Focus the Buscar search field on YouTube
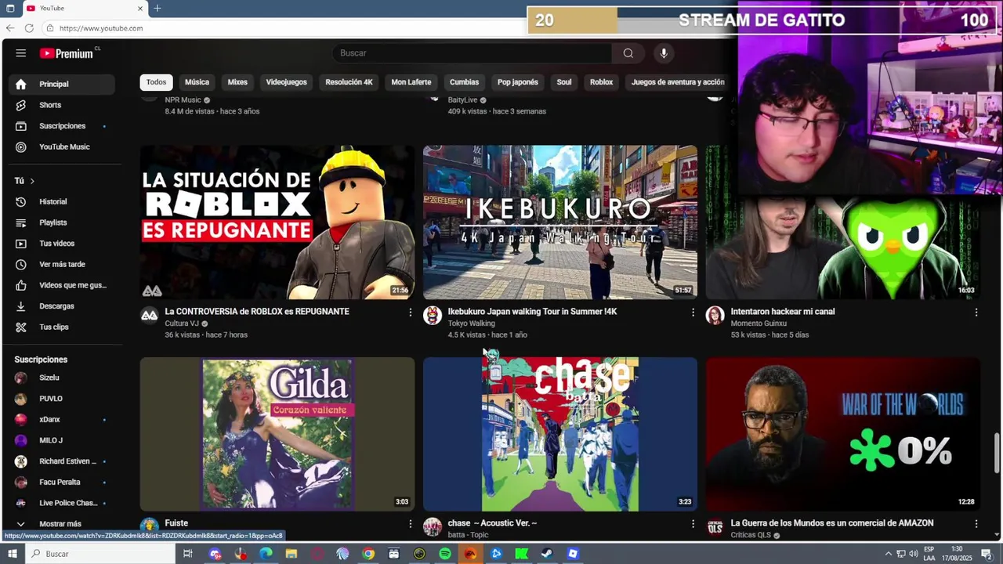The image size is (1003, 564). tap(473, 53)
